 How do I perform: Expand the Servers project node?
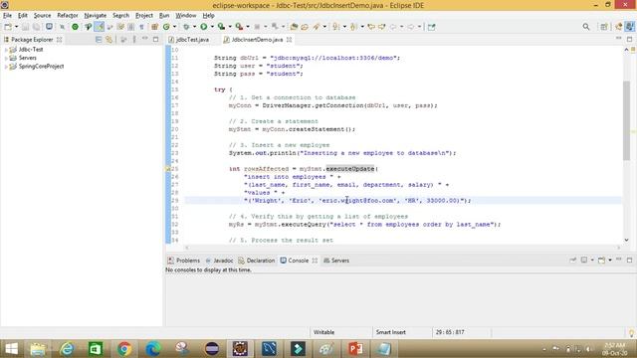click(6, 58)
